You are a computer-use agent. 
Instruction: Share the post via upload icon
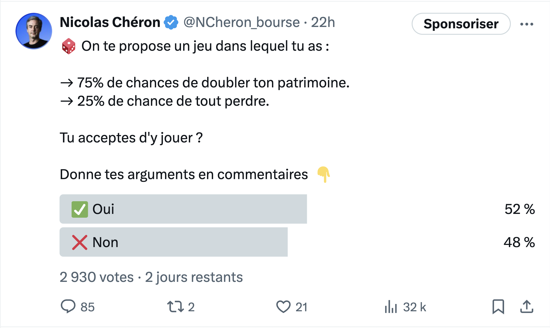pos(527,306)
